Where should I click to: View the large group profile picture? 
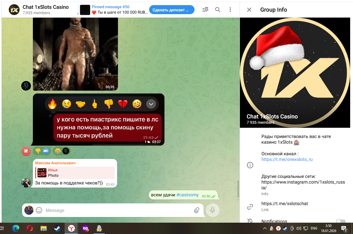pos(295,73)
